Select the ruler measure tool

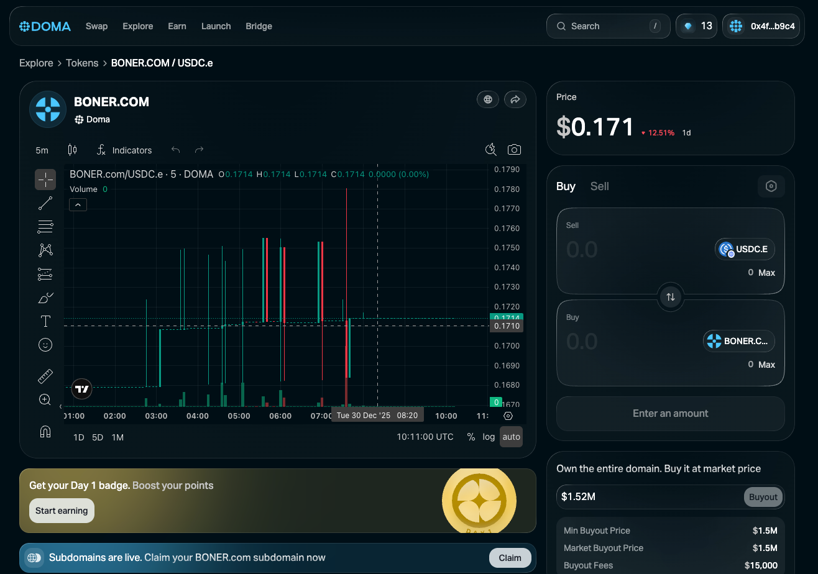click(45, 376)
